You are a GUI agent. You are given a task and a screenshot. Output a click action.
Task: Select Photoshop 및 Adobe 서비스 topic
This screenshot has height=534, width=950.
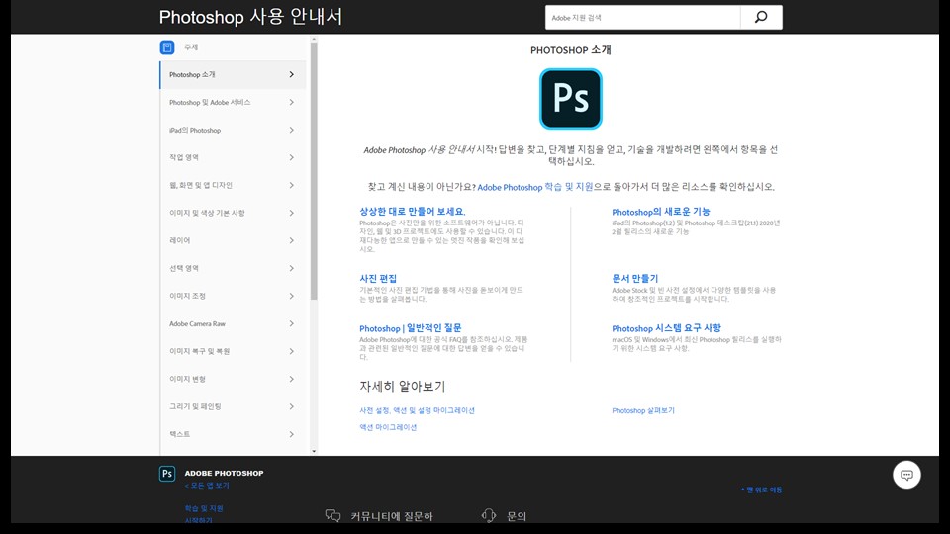tap(233, 102)
